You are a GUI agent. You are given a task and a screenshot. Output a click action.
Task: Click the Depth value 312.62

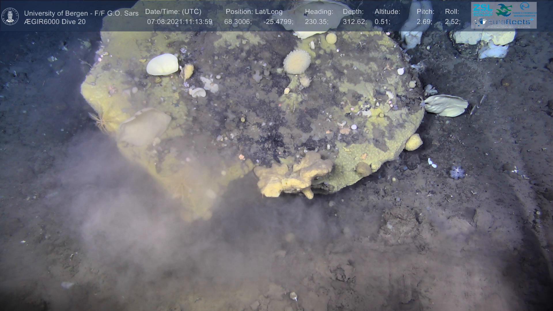(355, 22)
